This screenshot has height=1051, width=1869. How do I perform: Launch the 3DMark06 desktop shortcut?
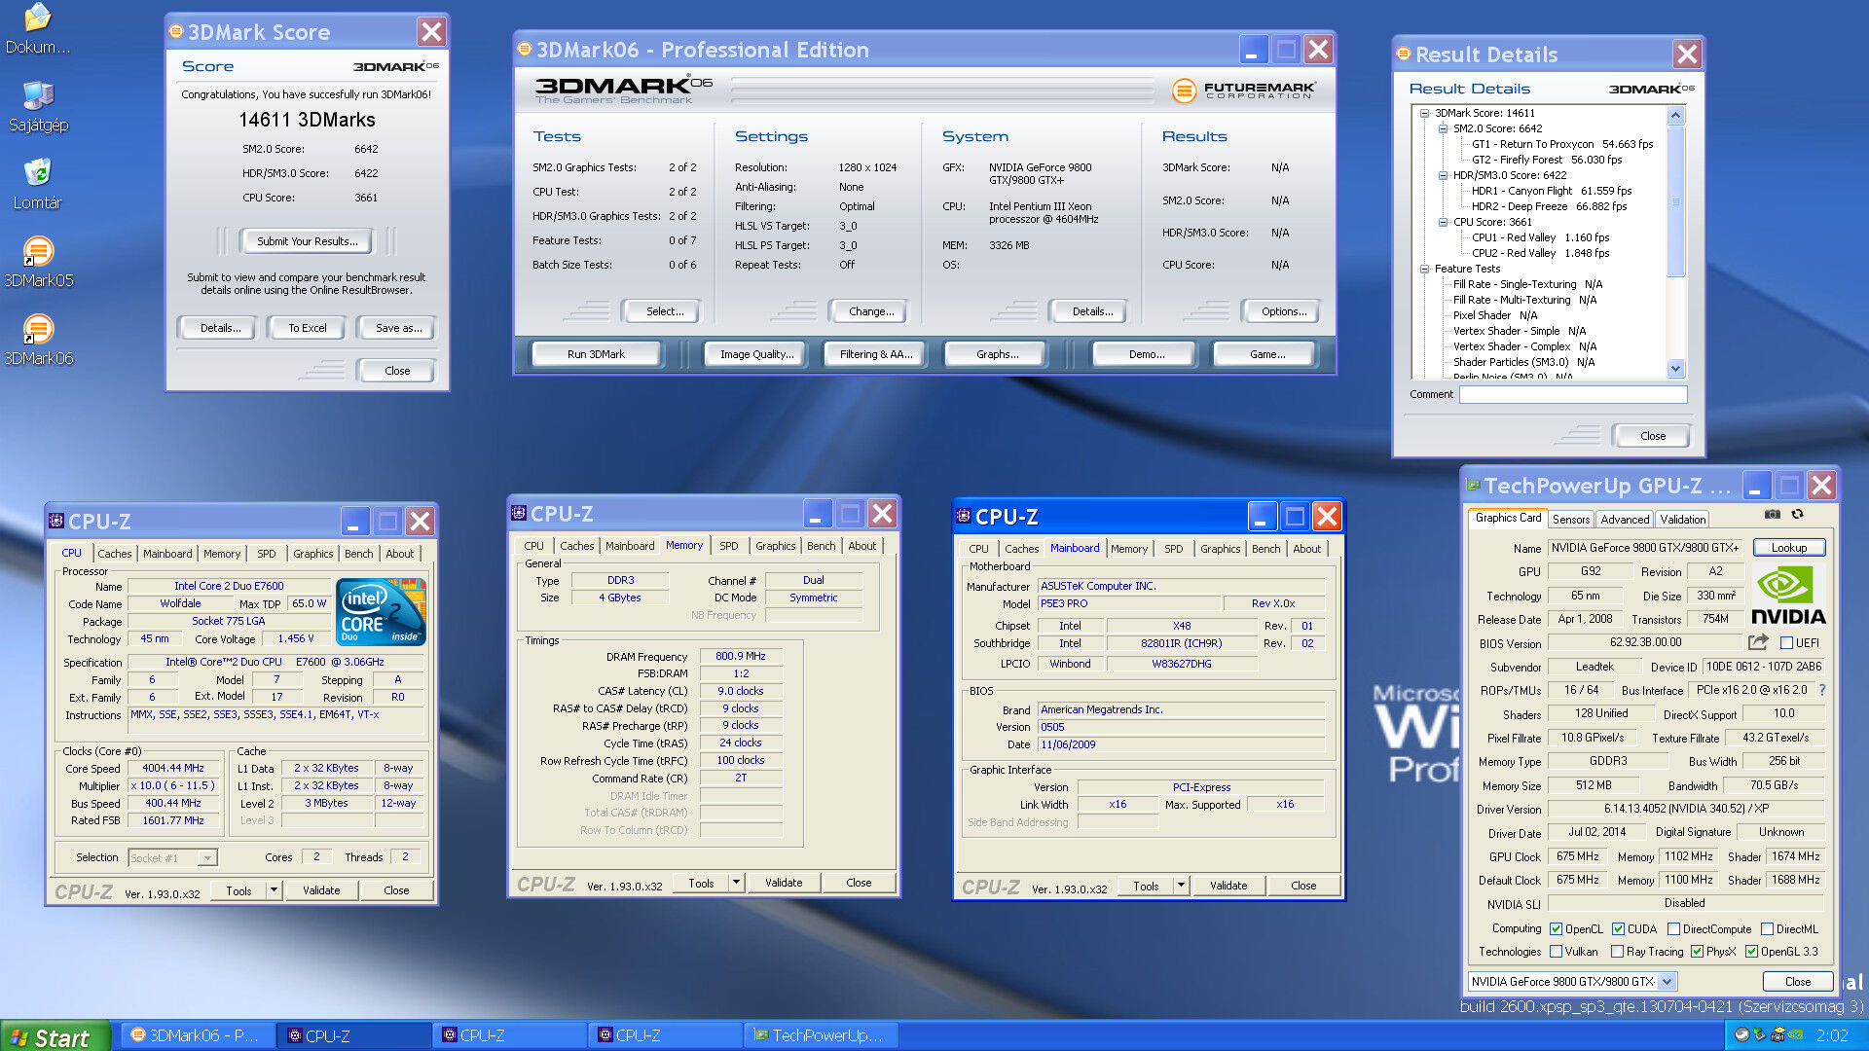tap(38, 339)
